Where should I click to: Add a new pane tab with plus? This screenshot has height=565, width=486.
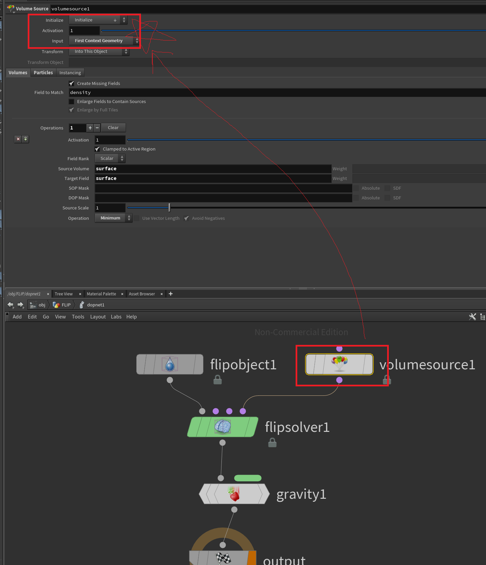coord(171,294)
